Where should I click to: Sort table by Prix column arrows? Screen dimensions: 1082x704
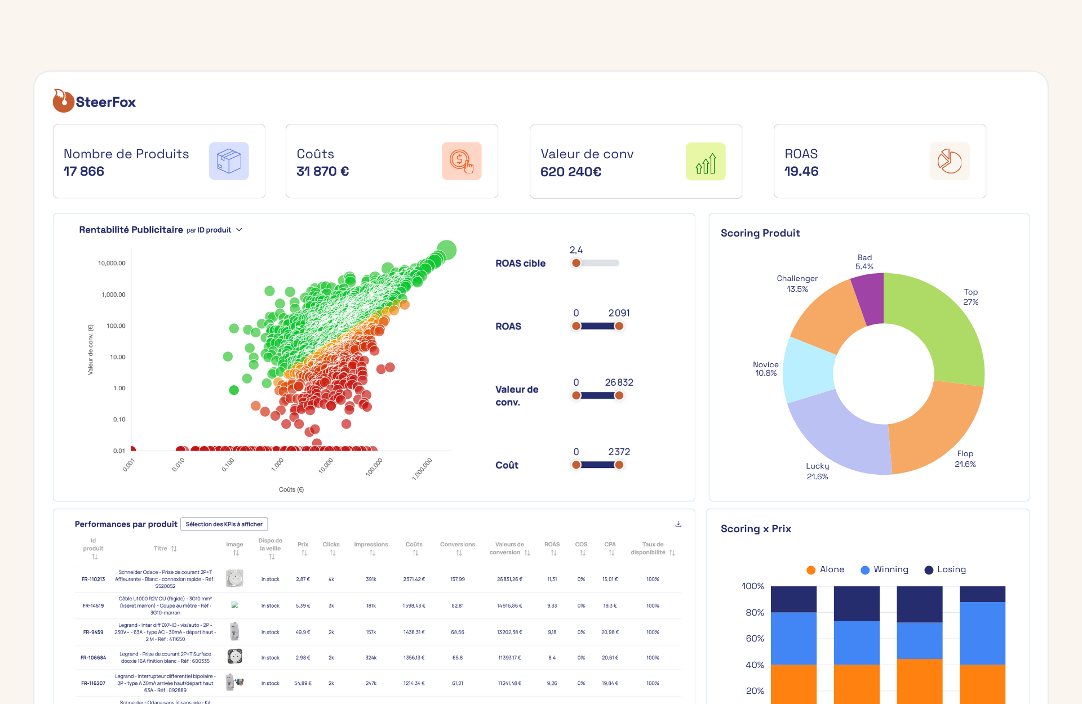[x=304, y=553]
